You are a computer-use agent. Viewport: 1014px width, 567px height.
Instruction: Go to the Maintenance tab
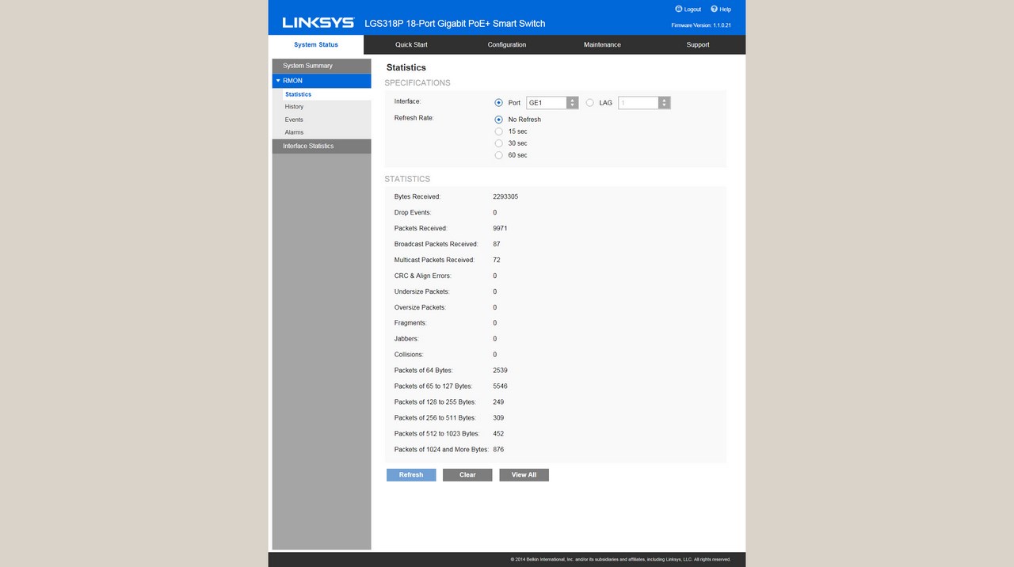point(602,45)
